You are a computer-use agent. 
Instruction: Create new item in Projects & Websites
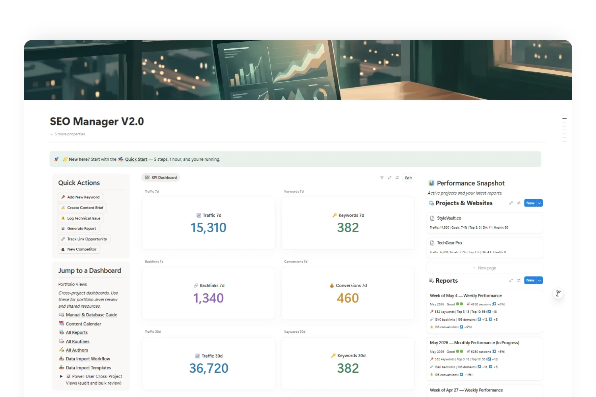click(530, 203)
